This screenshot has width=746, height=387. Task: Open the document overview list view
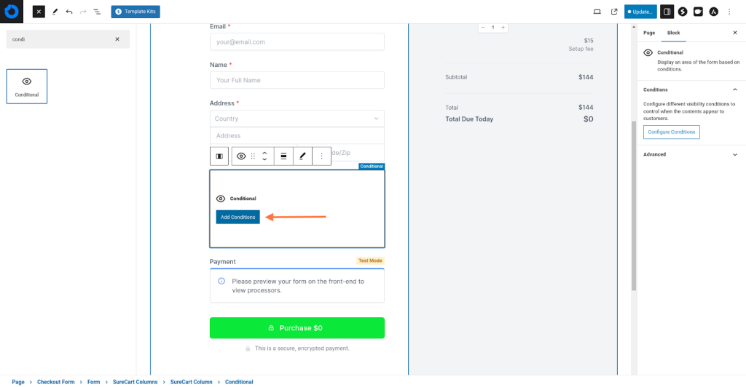(97, 12)
